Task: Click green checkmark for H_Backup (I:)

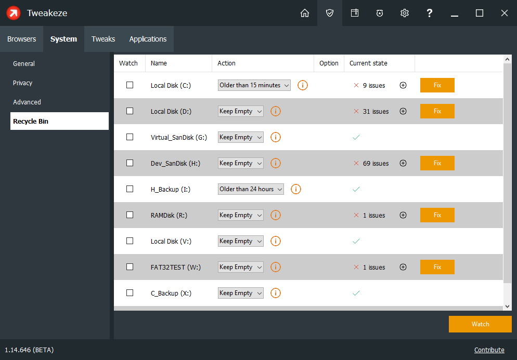Action: point(356,189)
